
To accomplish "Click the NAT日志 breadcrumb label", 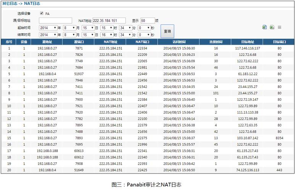I will click(x=32, y=3).
